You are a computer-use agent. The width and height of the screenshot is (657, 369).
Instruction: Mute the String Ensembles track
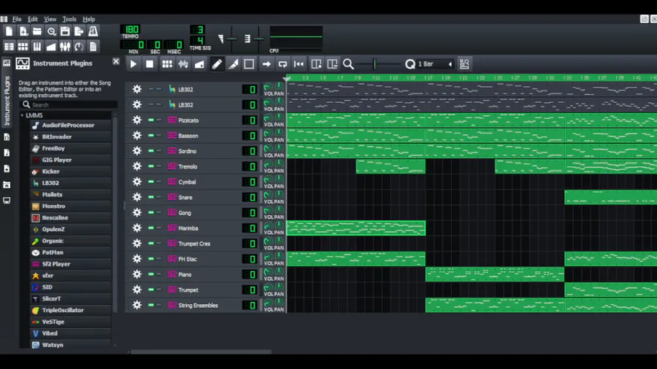[151, 305]
